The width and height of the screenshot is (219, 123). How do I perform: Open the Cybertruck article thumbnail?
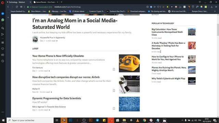[192, 81]
